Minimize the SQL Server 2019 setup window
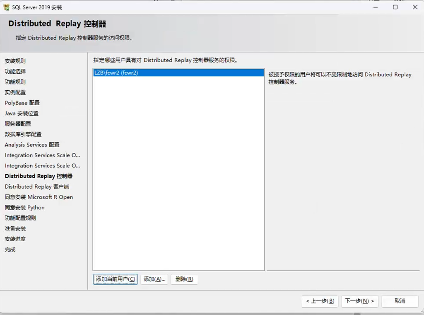This screenshot has width=424, height=315. point(376,7)
